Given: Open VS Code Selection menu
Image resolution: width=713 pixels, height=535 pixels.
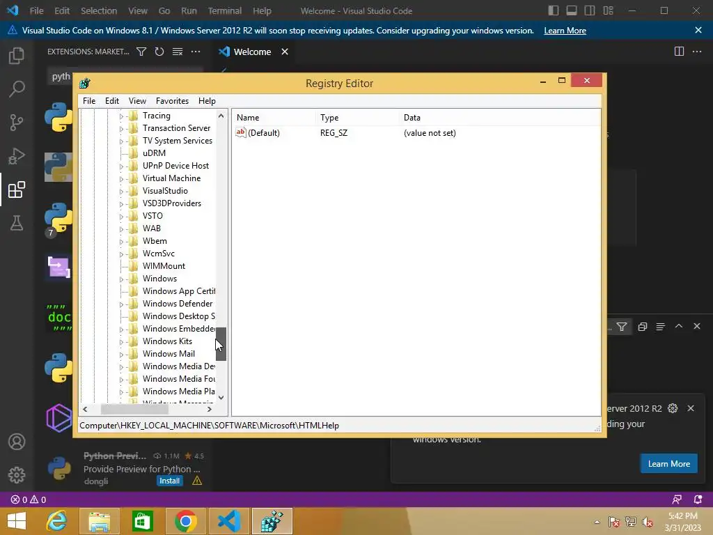Looking at the screenshot, I should coord(99,10).
